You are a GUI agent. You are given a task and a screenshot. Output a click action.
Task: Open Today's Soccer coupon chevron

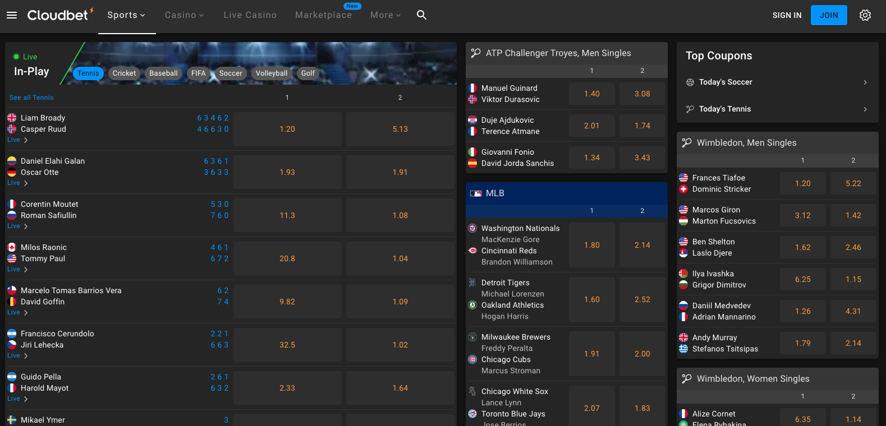pos(865,82)
